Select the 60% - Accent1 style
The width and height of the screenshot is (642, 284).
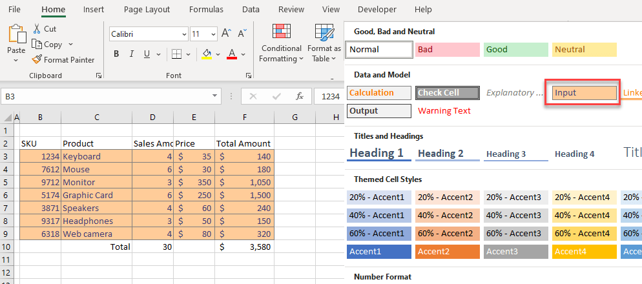[x=379, y=234]
